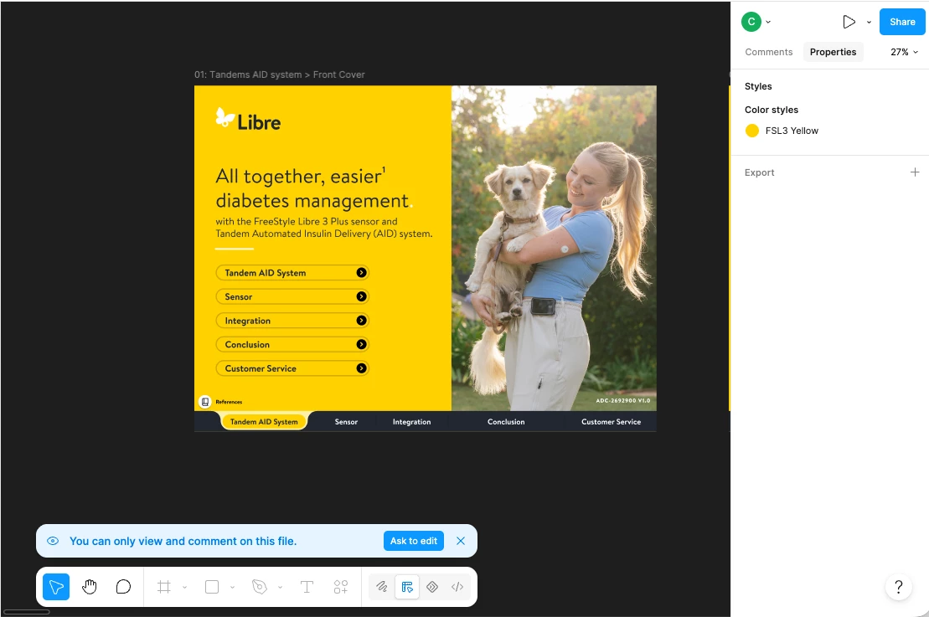Screen dimensions: 929x617
Task: Click the Styles heading
Action: [758, 86]
